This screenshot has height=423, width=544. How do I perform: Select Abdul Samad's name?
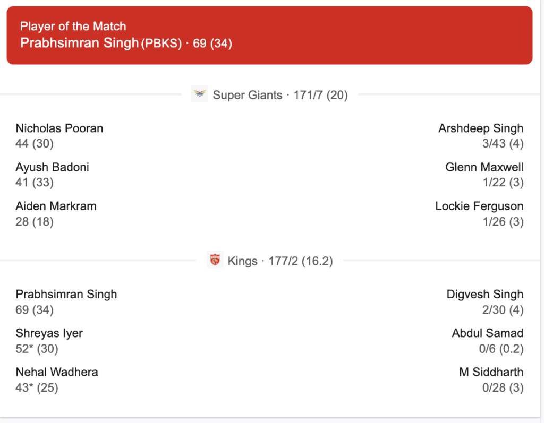point(488,333)
